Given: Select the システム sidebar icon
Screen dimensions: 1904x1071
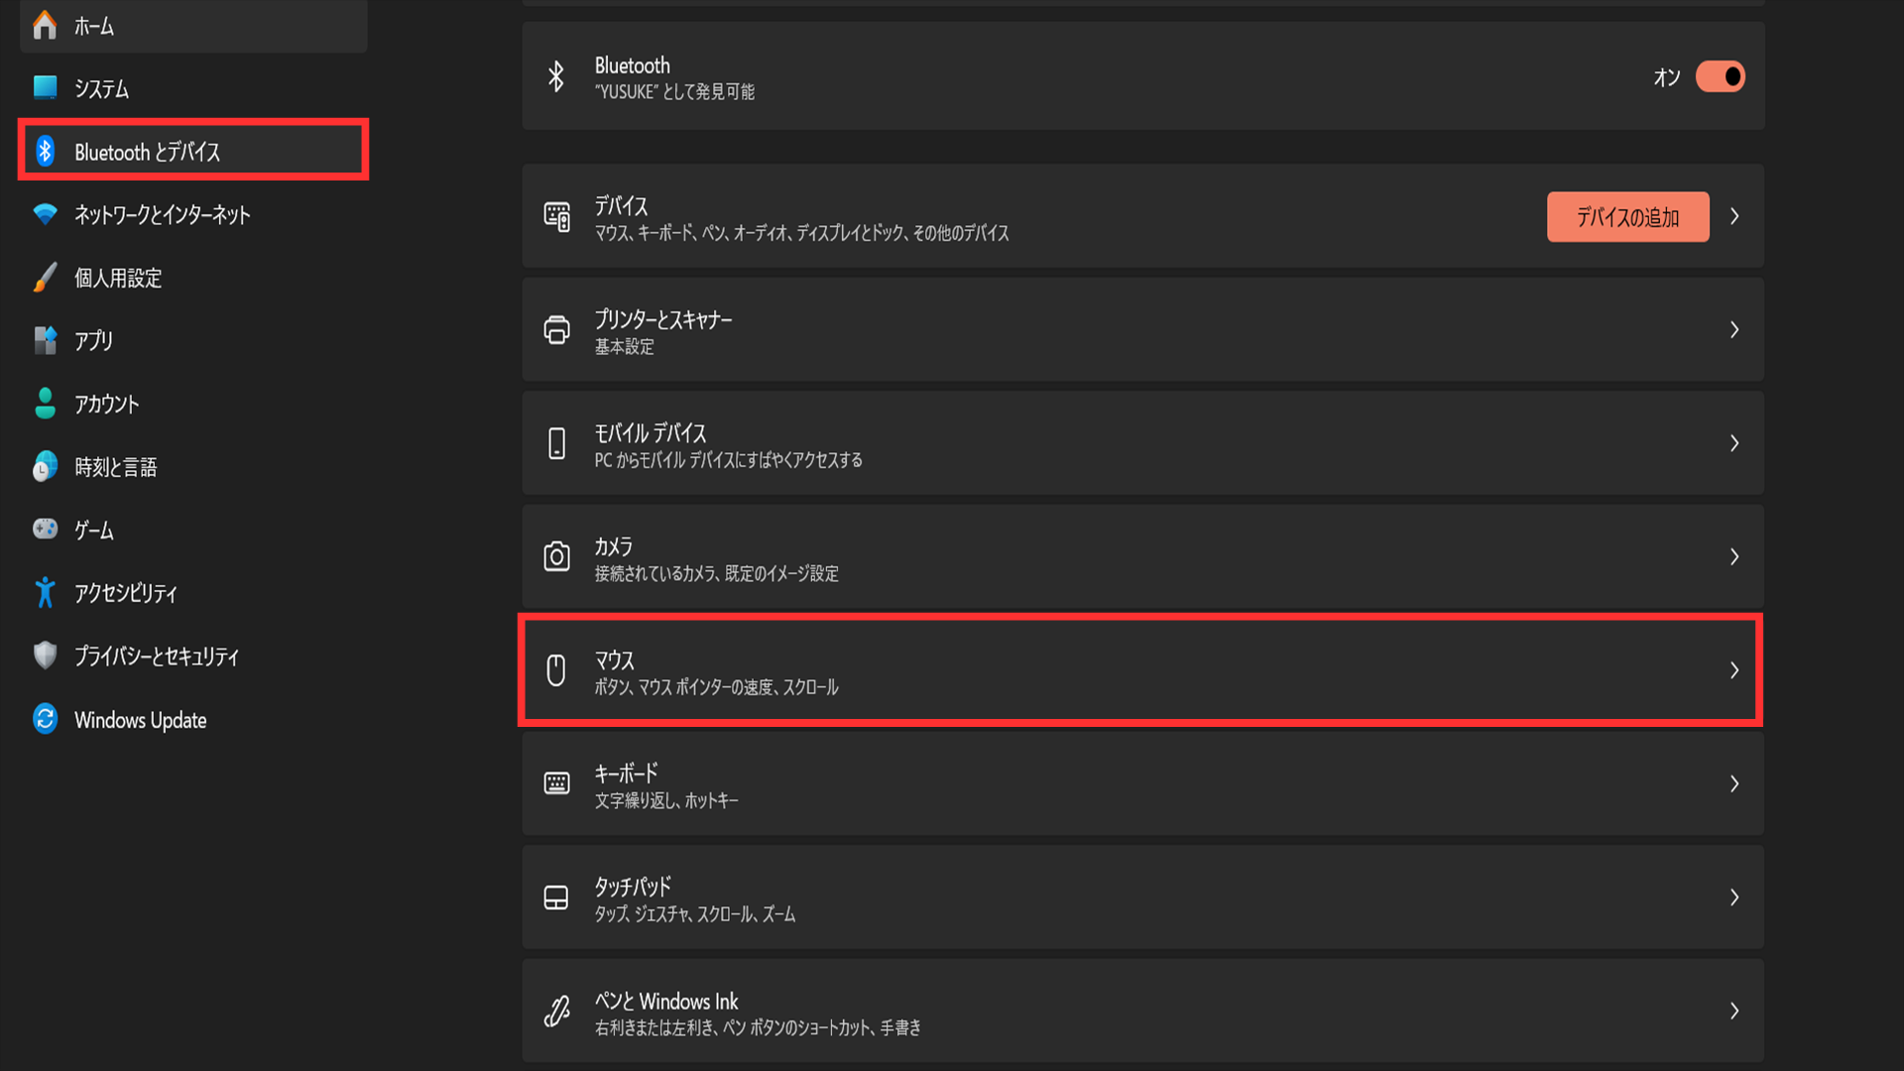Looking at the screenshot, I should 45,88.
